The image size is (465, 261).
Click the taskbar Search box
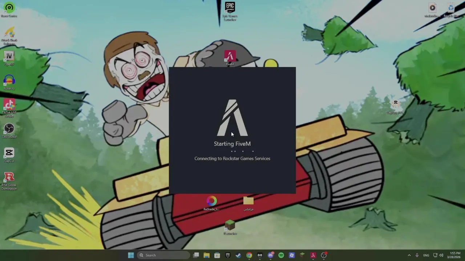tap(163, 255)
